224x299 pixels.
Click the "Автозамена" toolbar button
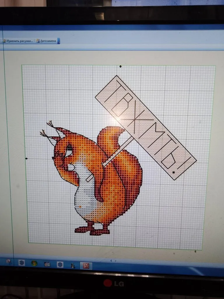tap(46, 41)
